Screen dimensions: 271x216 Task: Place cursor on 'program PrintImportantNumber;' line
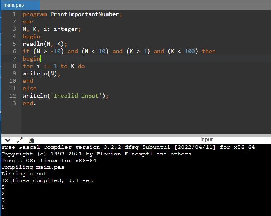tap(72, 14)
